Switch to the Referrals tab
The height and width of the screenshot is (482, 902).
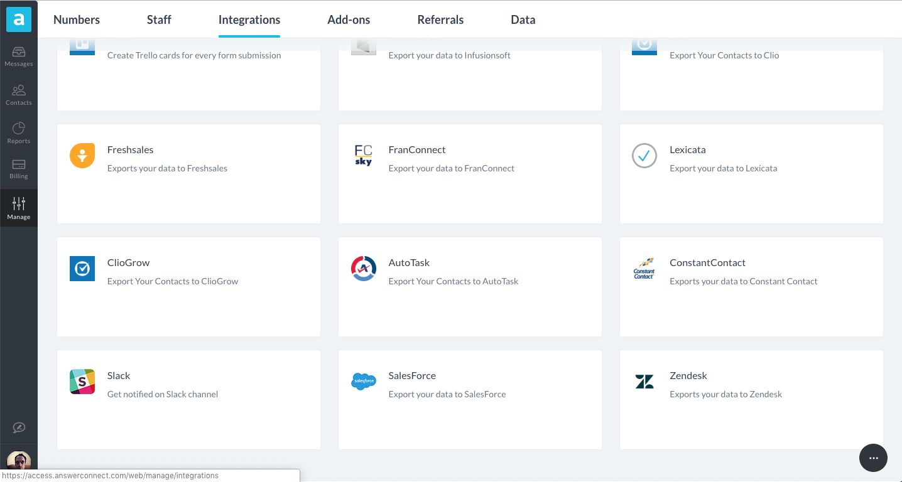coord(440,19)
